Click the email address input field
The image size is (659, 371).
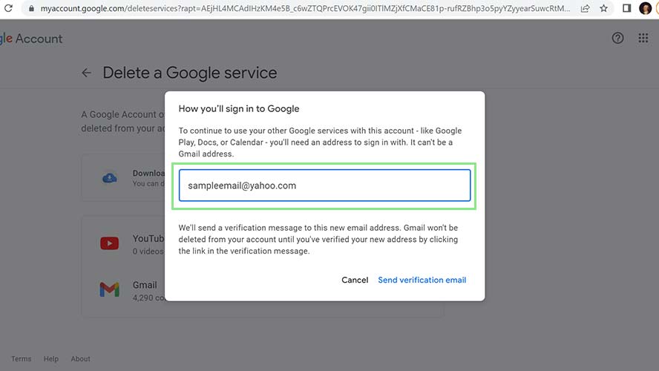[x=324, y=185]
